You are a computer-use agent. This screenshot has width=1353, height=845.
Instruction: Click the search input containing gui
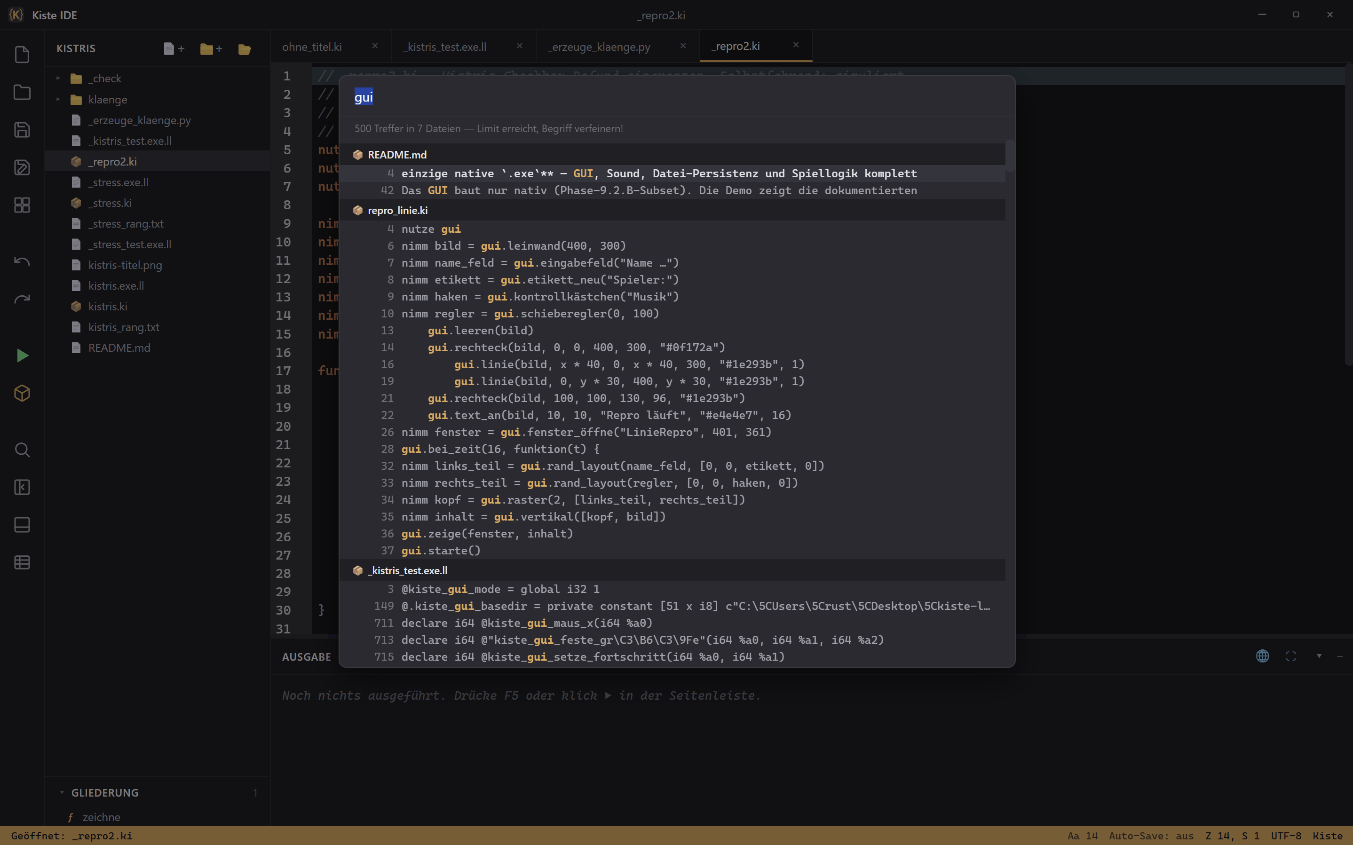[x=676, y=97]
